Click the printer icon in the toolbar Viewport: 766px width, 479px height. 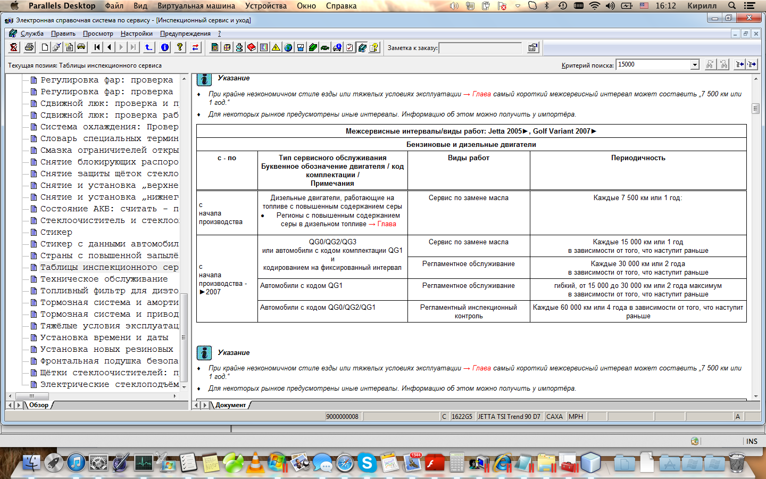(x=29, y=47)
